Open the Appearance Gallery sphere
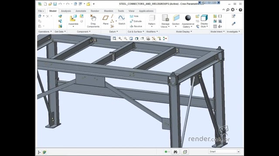279x156 pixels. pyautogui.click(x=188, y=18)
